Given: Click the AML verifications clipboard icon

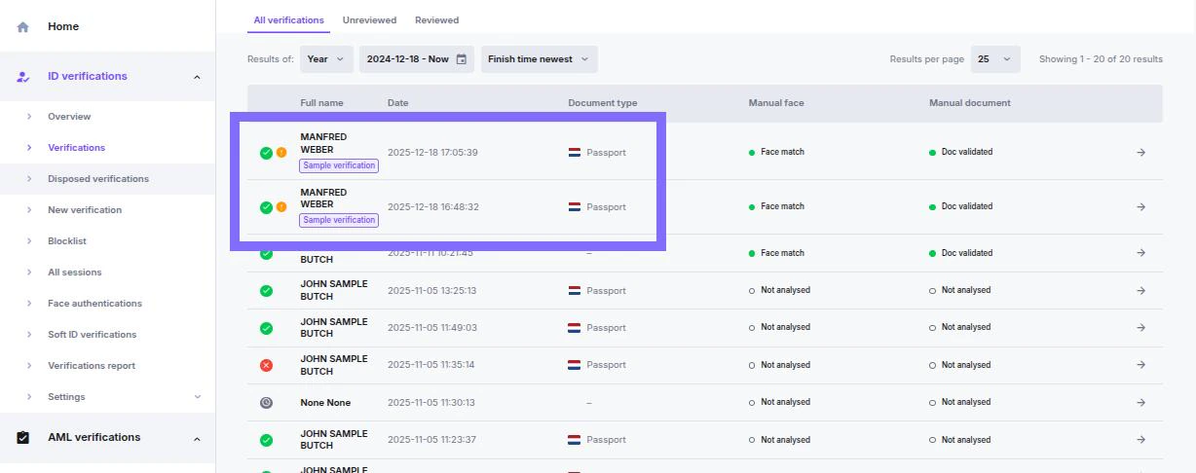Looking at the screenshot, I should coord(23,438).
